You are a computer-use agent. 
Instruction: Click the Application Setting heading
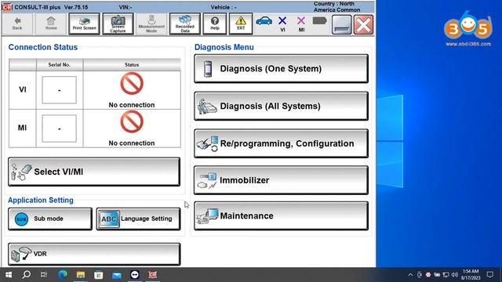41,201
